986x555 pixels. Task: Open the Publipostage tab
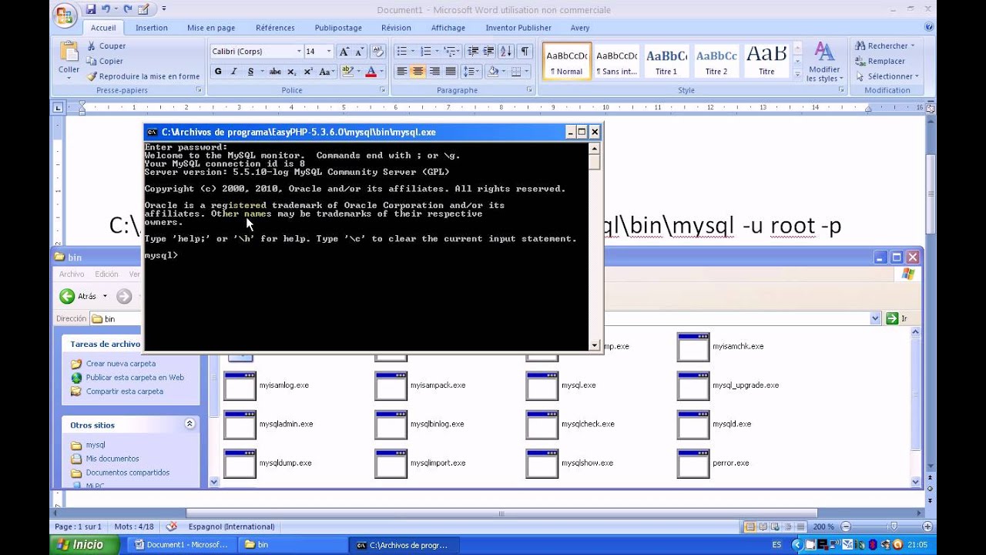click(x=337, y=28)
